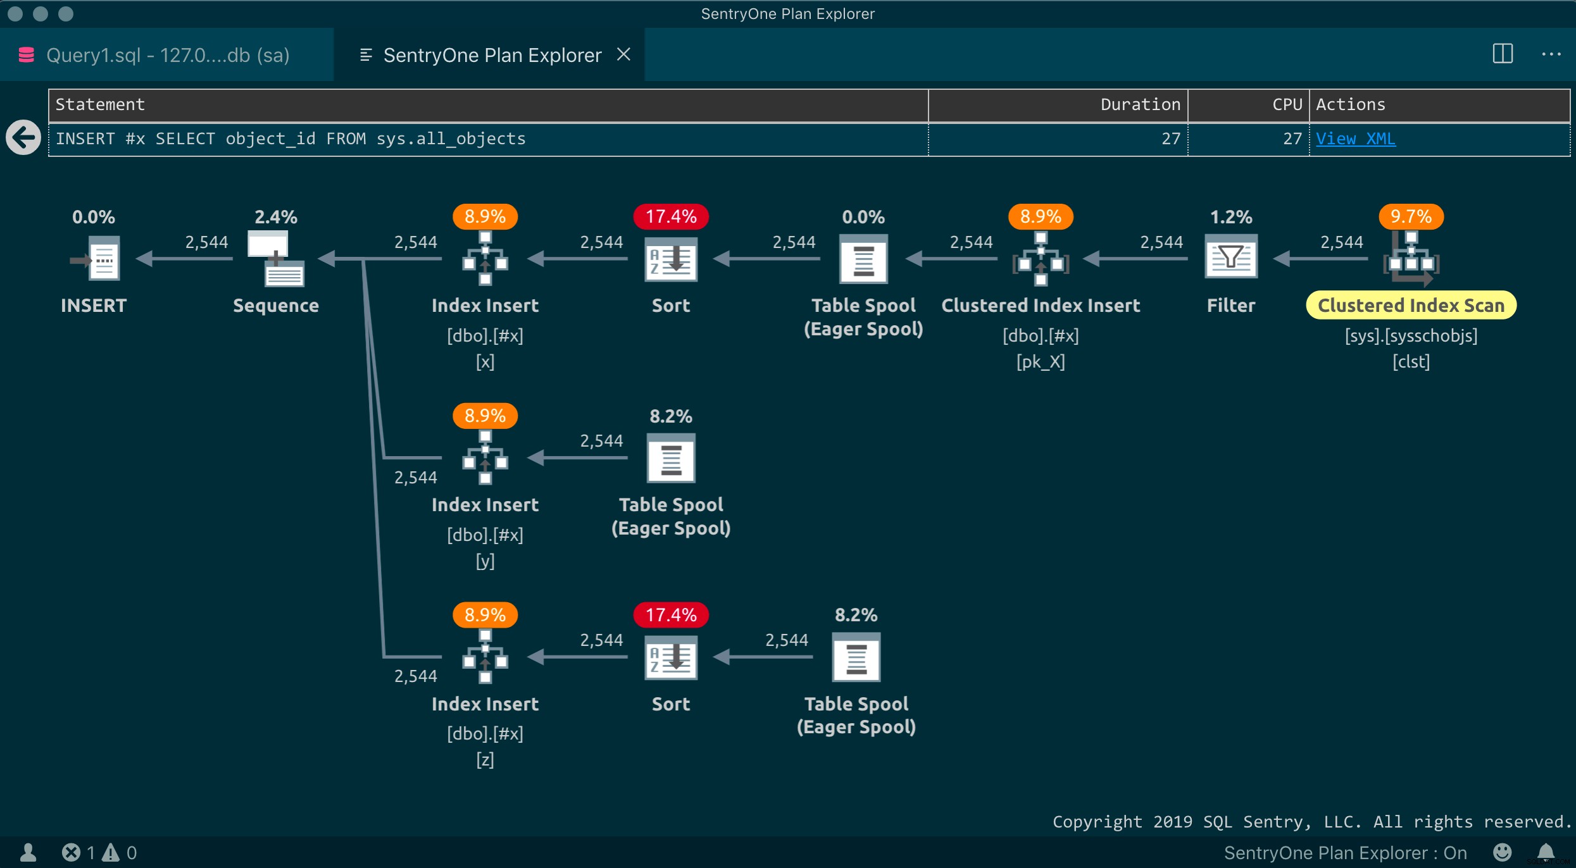This screenshot has width=1576, height=868.
Task: Select the INSERT #x SELECT statement row
Action: coord(809,139)
